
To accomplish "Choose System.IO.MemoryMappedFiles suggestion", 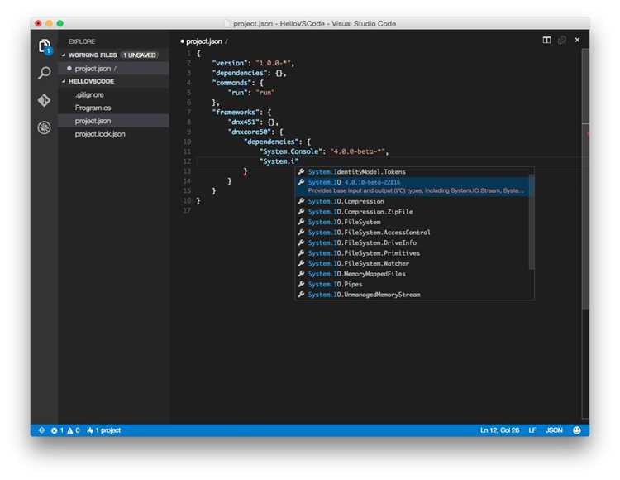I will pos(413,274).
